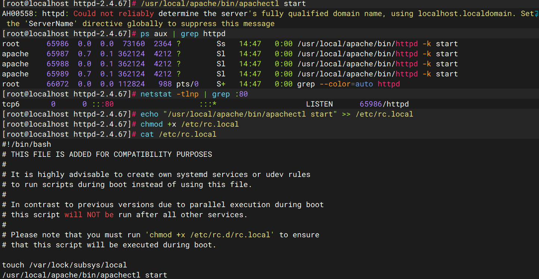The image size is (539, 279).
Task: Click the line-wrap indicator at end of warning line
Action: pyautogui.click(x=536, y=14)
